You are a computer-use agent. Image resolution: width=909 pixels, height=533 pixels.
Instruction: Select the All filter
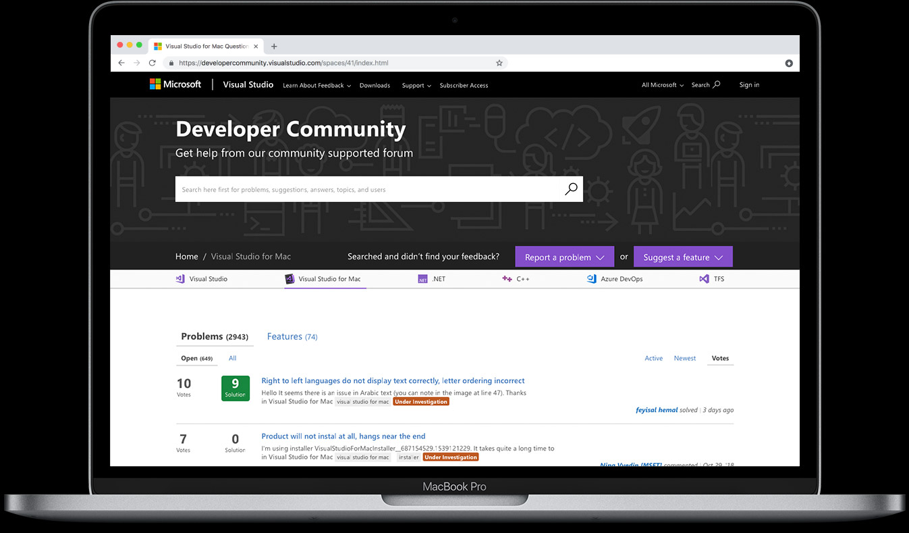coord(232,358)
